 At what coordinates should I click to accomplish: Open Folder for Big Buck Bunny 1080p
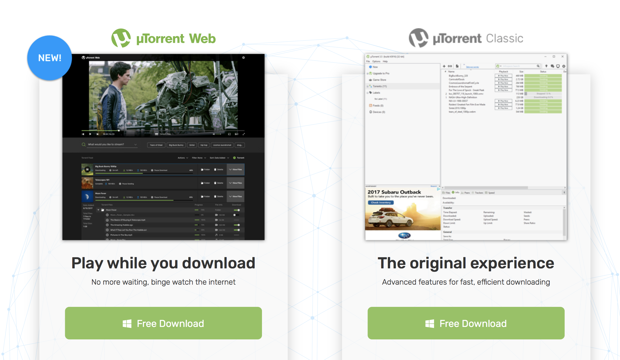pos(205,169)
